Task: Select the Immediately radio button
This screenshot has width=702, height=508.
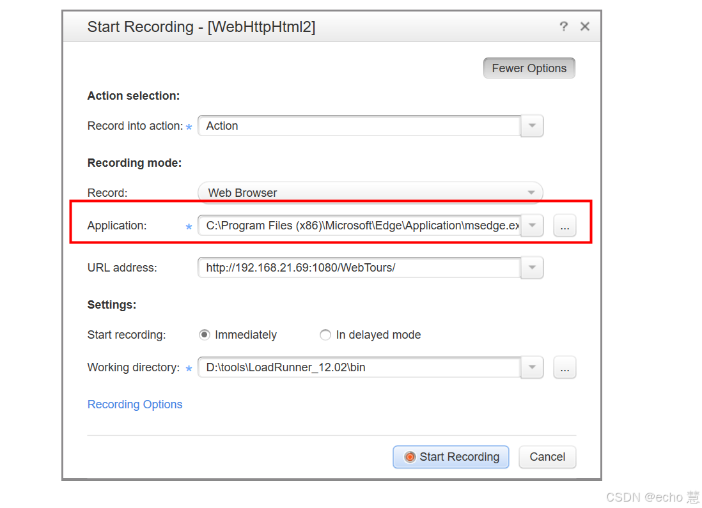Action: coord(205,335)
